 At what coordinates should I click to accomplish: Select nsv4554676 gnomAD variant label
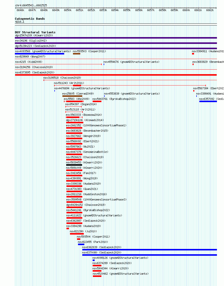coord(131,62)
